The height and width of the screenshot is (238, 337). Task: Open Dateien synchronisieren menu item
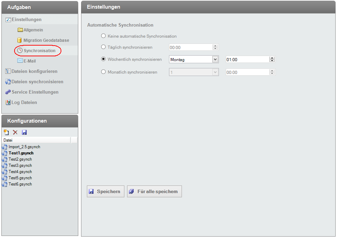[x=37, y=82]
